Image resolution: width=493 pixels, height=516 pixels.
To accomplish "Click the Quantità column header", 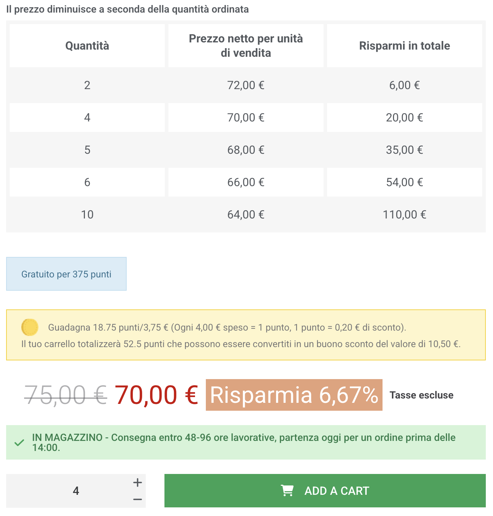I will 87,46.
